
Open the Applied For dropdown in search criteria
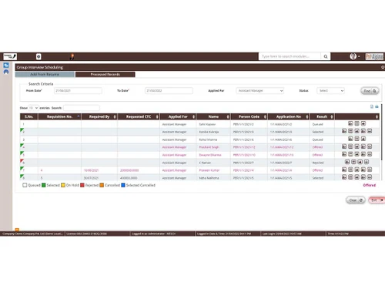pyautogui.click(x=260, y=91)
